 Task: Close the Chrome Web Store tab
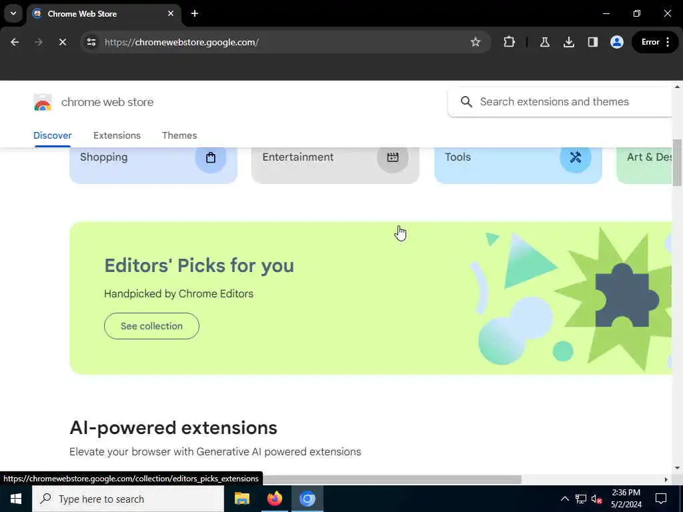(171, 13)
